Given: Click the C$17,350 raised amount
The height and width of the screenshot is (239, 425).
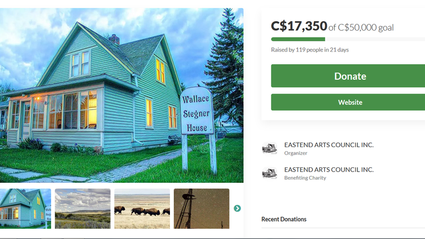Looking at the screenshot, I should click(x=299, y=26).
